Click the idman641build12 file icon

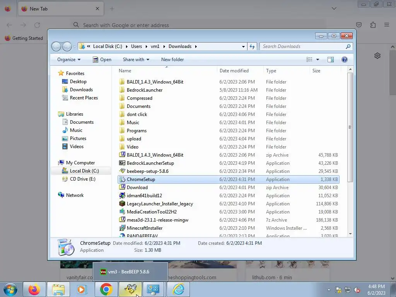point(122,195)
